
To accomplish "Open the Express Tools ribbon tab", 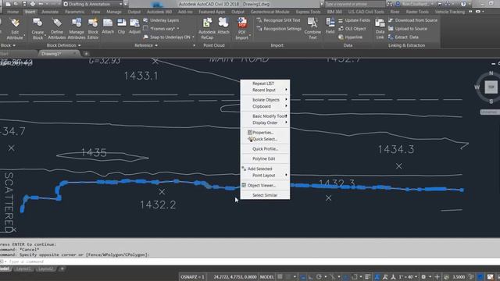I will click(308, 12).
